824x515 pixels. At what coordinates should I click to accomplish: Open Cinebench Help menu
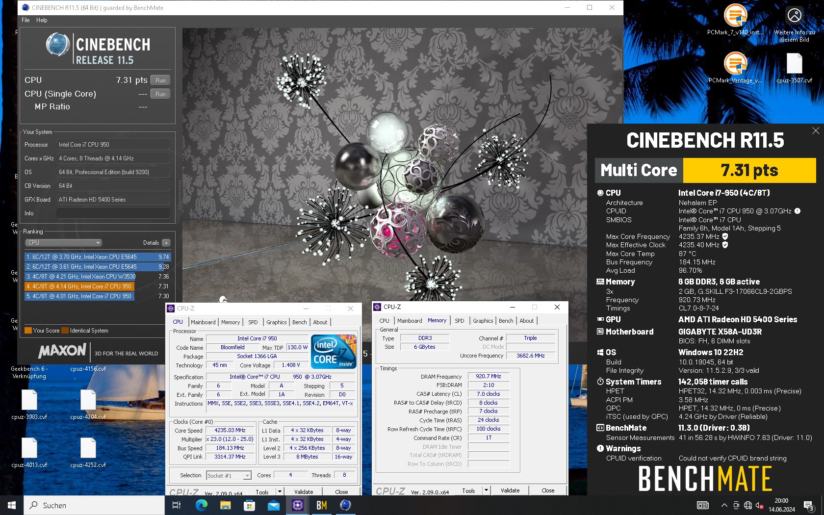click(x=42, y=20)
